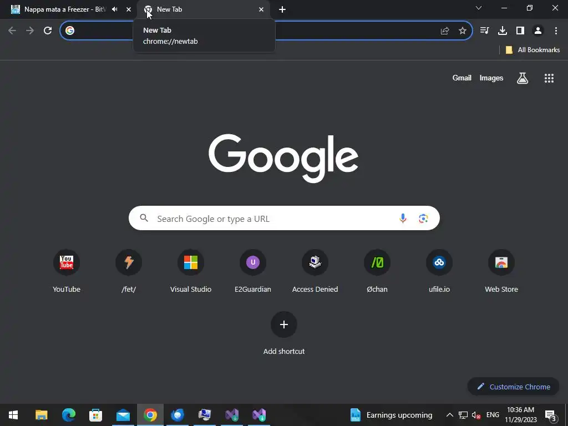The image size is (568, 426).
Task: Open the ENG language indicator
Action: pos(493,415)
